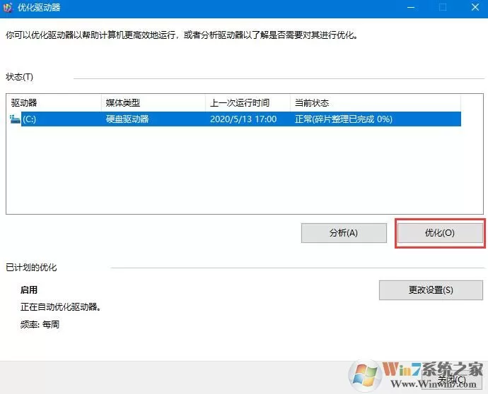Sort by the 上一次运行时间 column header
488x394 pixels.
point(248,103)
